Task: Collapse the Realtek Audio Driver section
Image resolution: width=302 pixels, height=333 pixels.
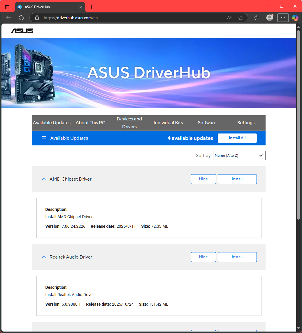Action: pos(44,257)
